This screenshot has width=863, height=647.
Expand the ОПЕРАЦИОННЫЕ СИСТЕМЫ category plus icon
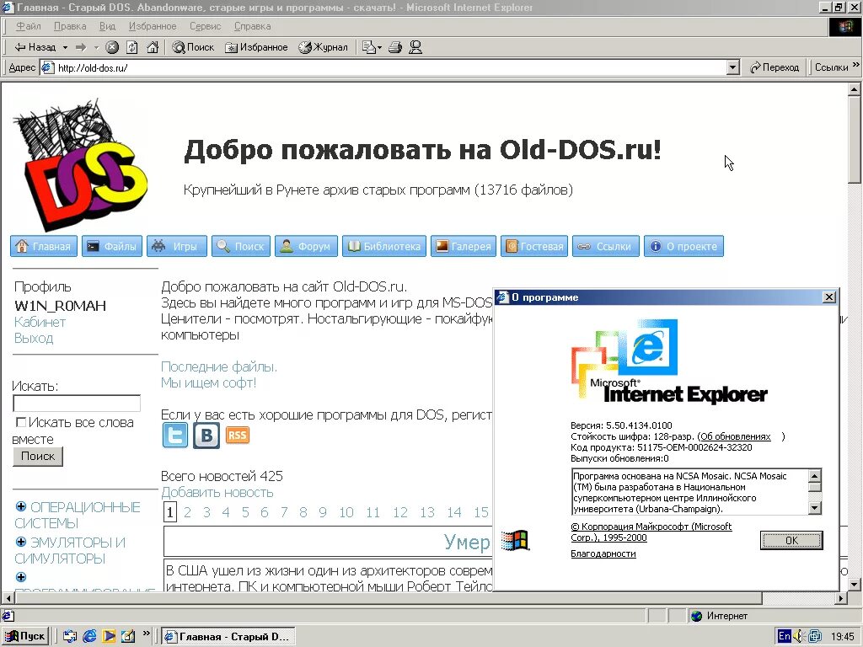[x=21, y=506]
